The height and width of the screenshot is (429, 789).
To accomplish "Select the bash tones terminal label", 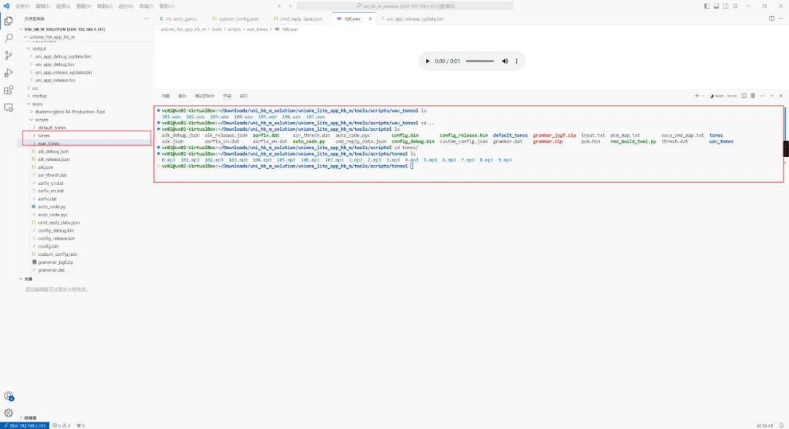I will click(x=723, y=96).
